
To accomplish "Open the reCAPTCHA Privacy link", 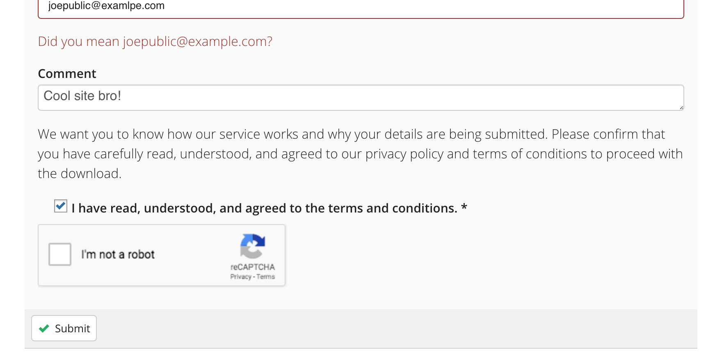I will pyautogui.click(x=240, y=277).
